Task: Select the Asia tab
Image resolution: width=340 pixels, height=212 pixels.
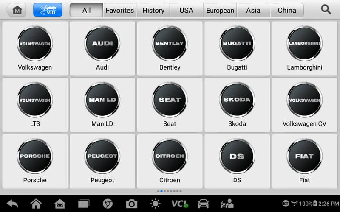Action: tap(253, 10)
